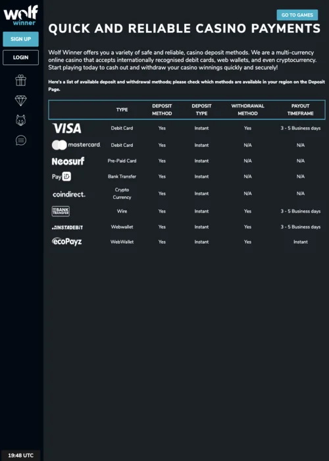Click the Neosurf logo

click(x=68, y=161)
